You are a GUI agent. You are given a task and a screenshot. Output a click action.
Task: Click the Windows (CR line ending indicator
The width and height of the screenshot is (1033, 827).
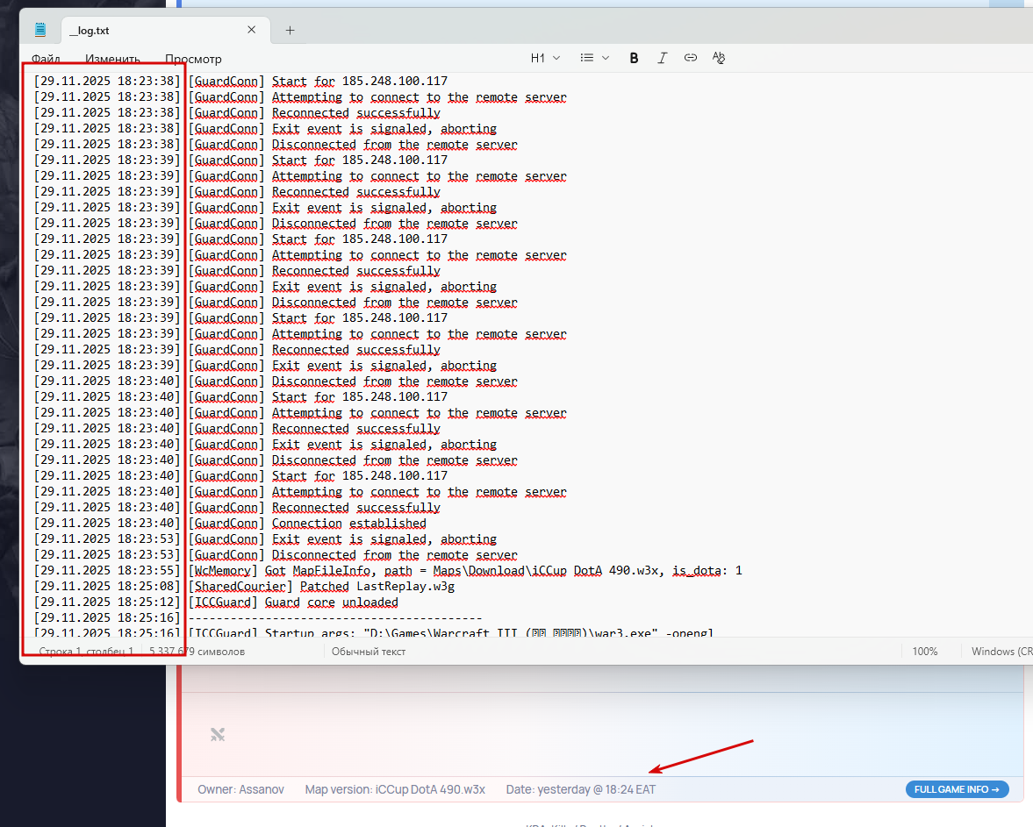click(1002, 652)
